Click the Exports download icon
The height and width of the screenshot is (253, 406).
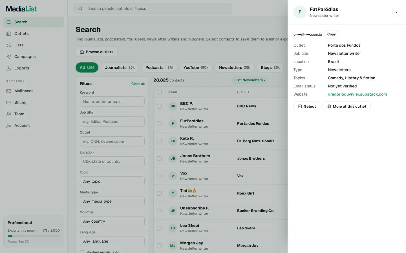(x=9, y=68)
